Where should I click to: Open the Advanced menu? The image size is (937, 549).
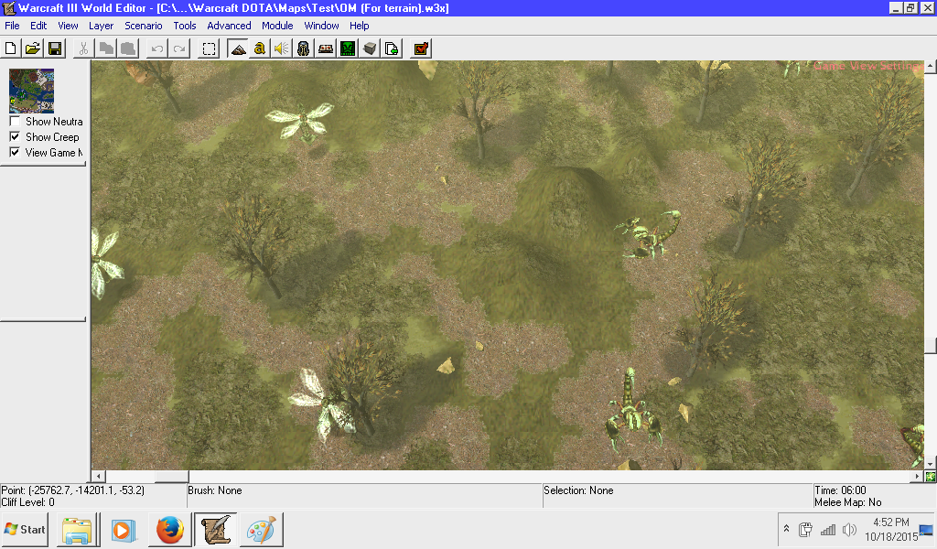229,26
